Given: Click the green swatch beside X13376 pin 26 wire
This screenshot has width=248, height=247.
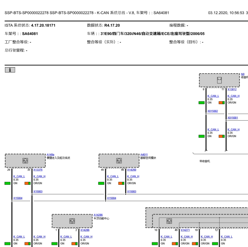Looking at the screenshot, I should click(7, 183).
